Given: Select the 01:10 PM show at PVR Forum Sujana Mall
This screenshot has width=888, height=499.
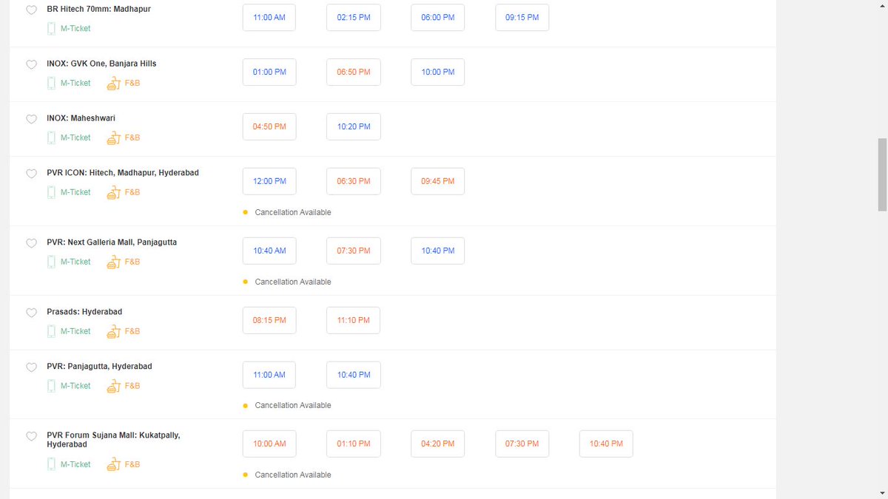Looking at the screenshot, I should [353, 444].
